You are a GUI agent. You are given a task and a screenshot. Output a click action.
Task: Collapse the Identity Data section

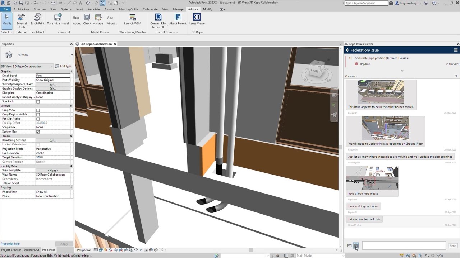[71, 166]
